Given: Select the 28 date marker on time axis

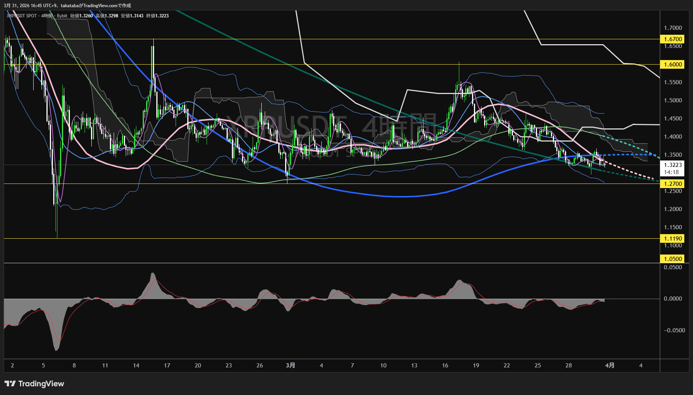Looking at the screenshot, I should 568,365.
